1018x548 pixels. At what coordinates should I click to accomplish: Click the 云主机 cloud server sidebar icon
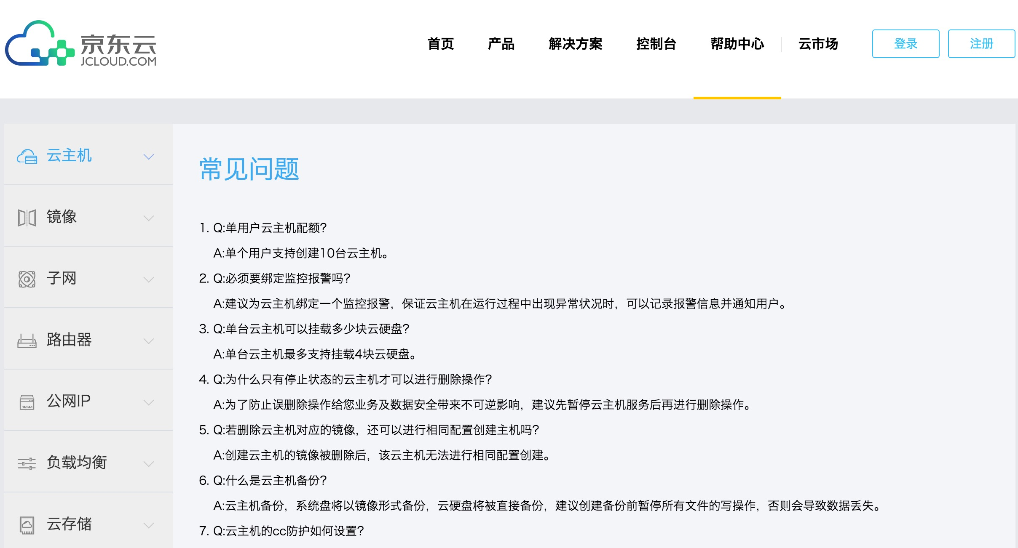[x=27, y=157]
